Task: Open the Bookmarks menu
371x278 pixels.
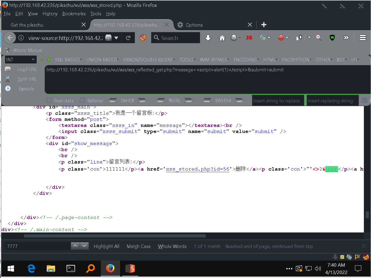Action: tap(74, 14)
